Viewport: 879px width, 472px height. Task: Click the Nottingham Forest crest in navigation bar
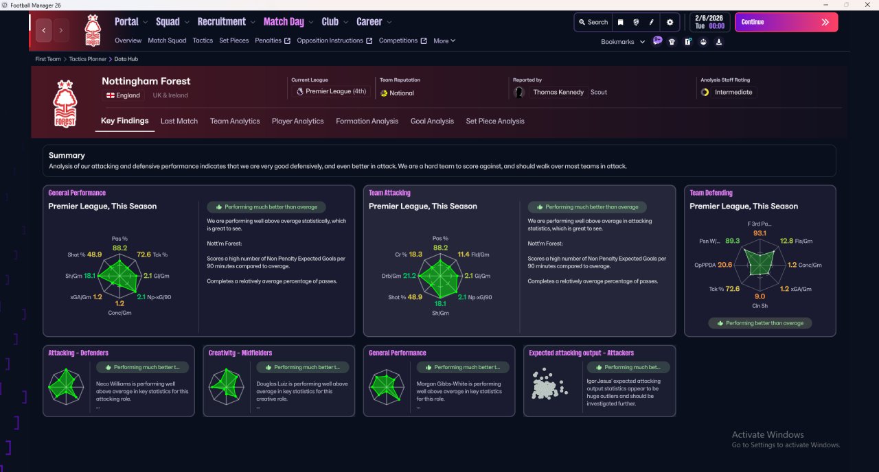coord(92,30)
